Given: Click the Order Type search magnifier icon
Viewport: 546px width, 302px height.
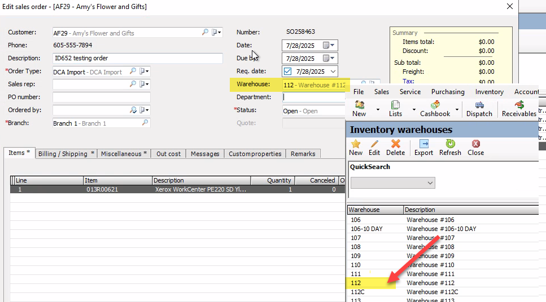Looking at the screenshot, I should (133, 71).
